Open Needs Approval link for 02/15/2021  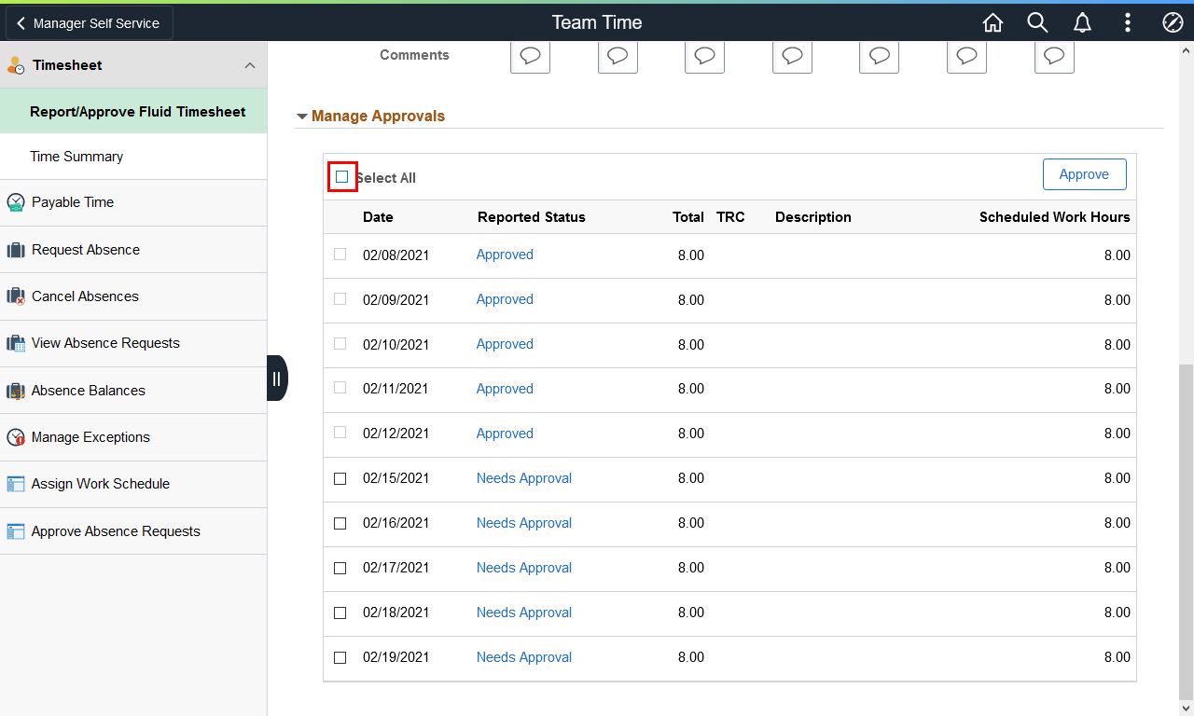pyautogui.click(x=524, y=478)
